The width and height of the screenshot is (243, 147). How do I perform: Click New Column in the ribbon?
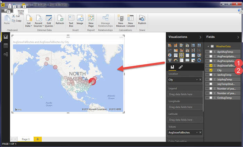[x=131, y=21]
